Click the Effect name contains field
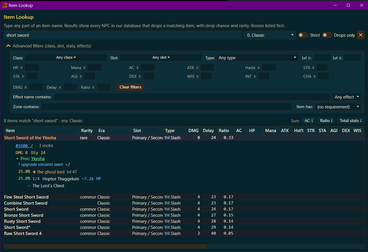Screen dimensions: 368x252 point(192,97)
